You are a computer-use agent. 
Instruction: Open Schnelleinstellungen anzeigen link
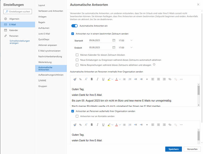click(x=20, y=42)
